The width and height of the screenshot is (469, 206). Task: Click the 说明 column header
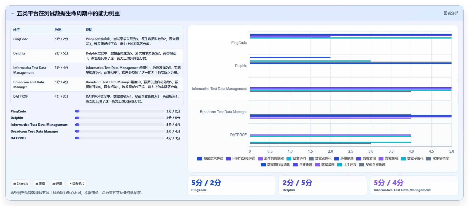pos(89,30)
